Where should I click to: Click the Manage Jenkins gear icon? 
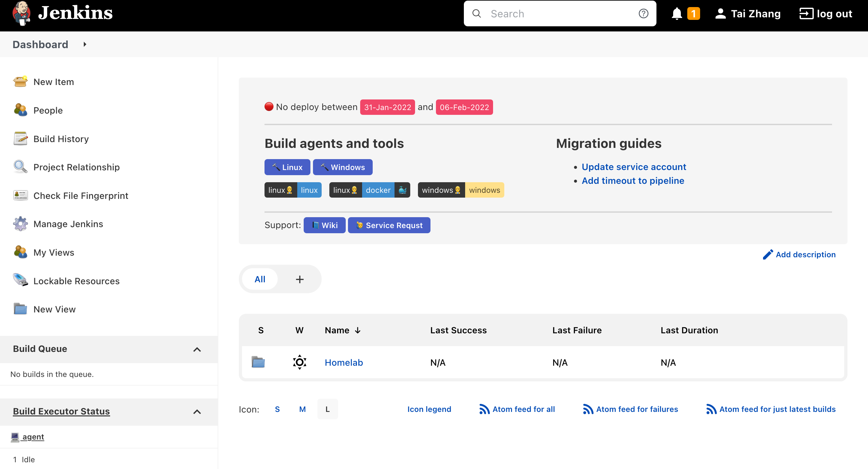(x=20, y=224)
